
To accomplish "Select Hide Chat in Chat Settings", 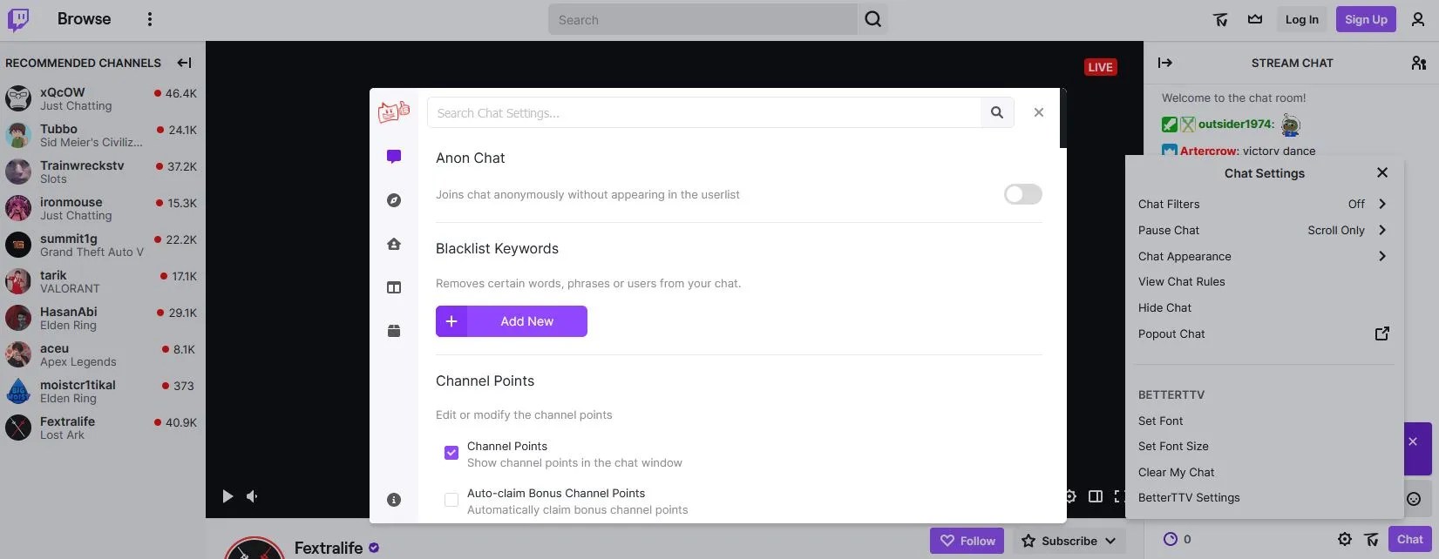I will pos(1164,307).
